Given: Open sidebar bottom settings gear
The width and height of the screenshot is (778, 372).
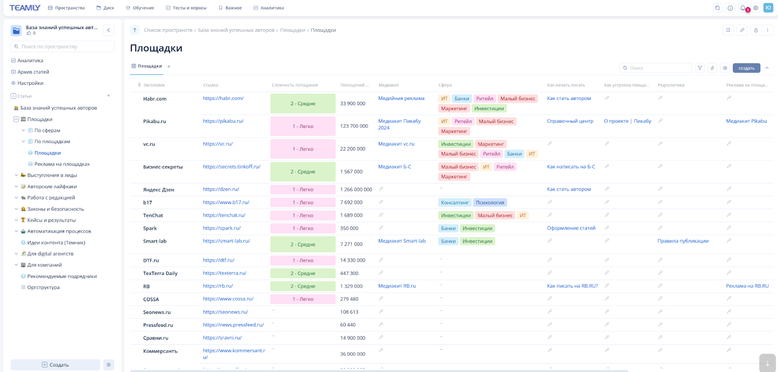Looking at the screenshot, I should point(108,365).
